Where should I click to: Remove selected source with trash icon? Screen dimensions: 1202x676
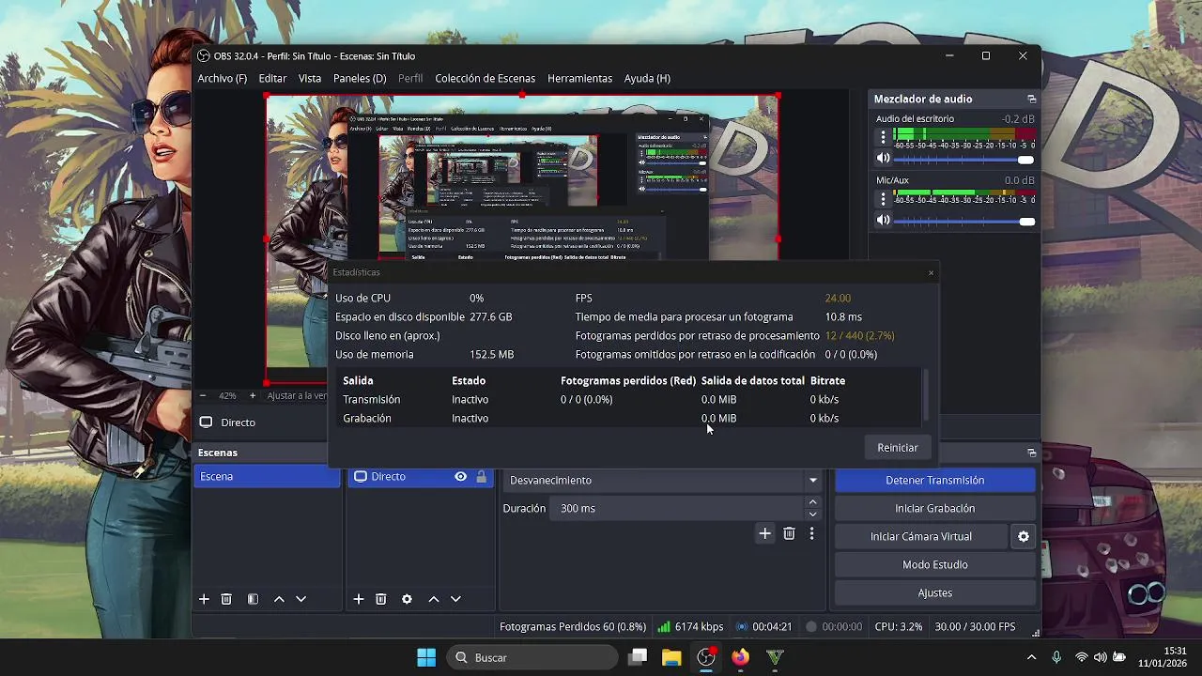(x=380, y=599)
